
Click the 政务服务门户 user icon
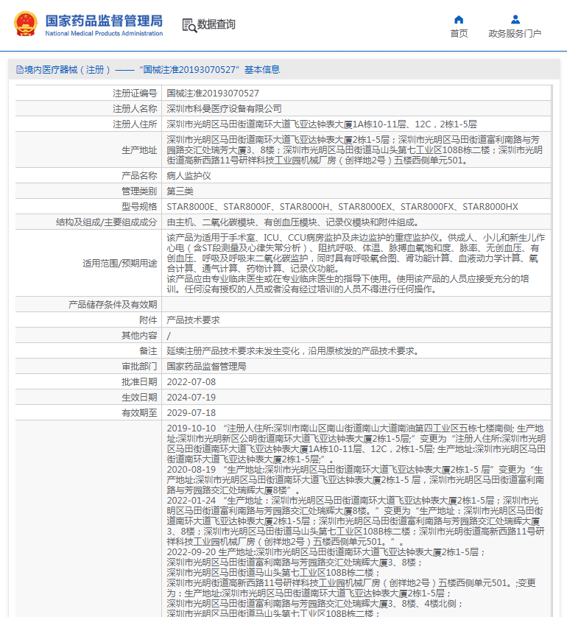(x=515, y=19)
